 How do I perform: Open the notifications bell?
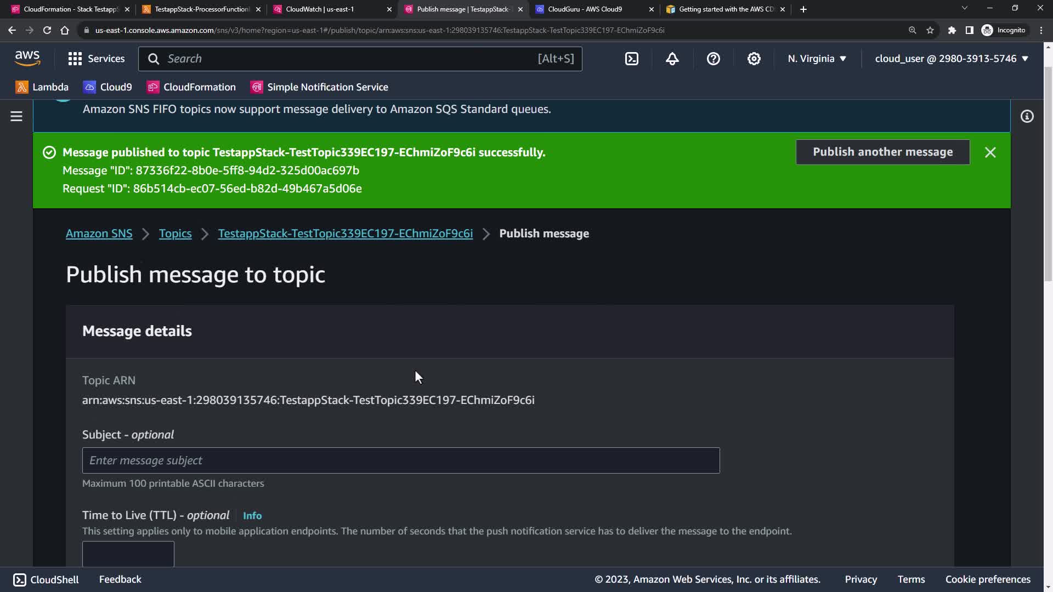tap(672, 59)
